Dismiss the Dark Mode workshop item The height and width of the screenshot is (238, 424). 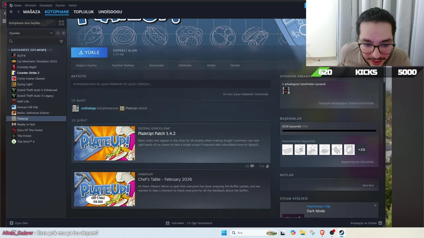pos(375,206)
